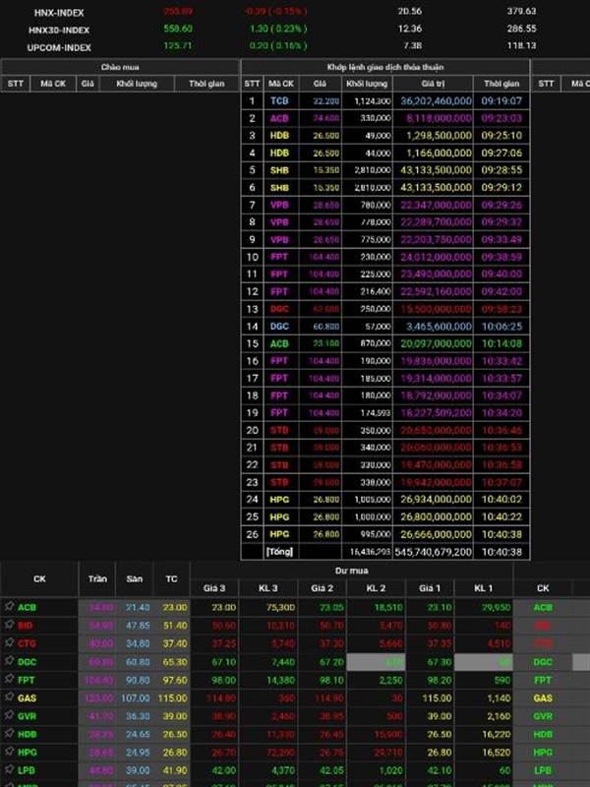Sort by Thời gian in Chào mua table

pos(206,84)
